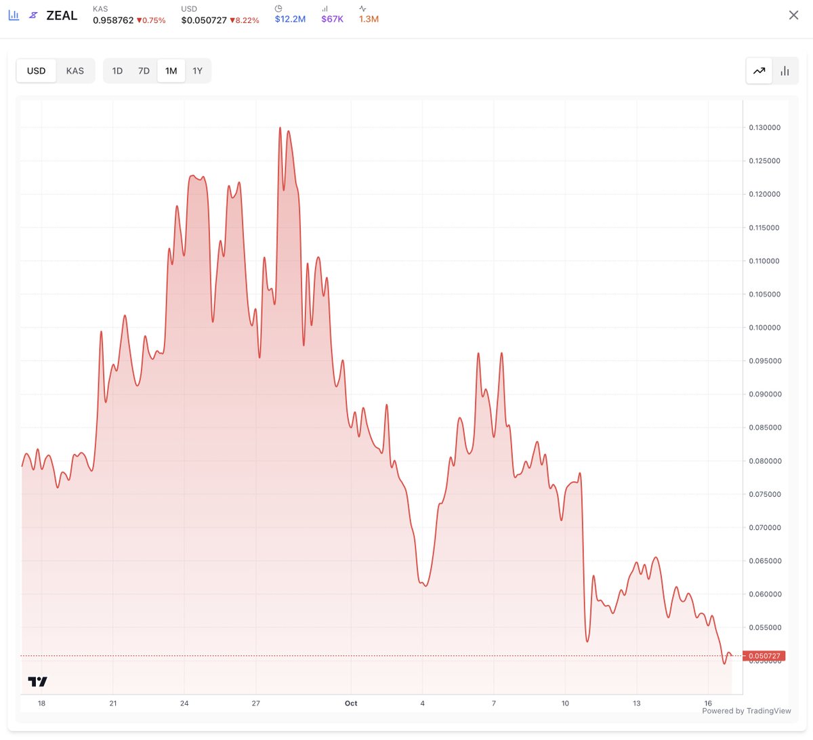Select the 1Y timeframe tab
Viewport: 813px width, 740px height.
click(197, 70)
